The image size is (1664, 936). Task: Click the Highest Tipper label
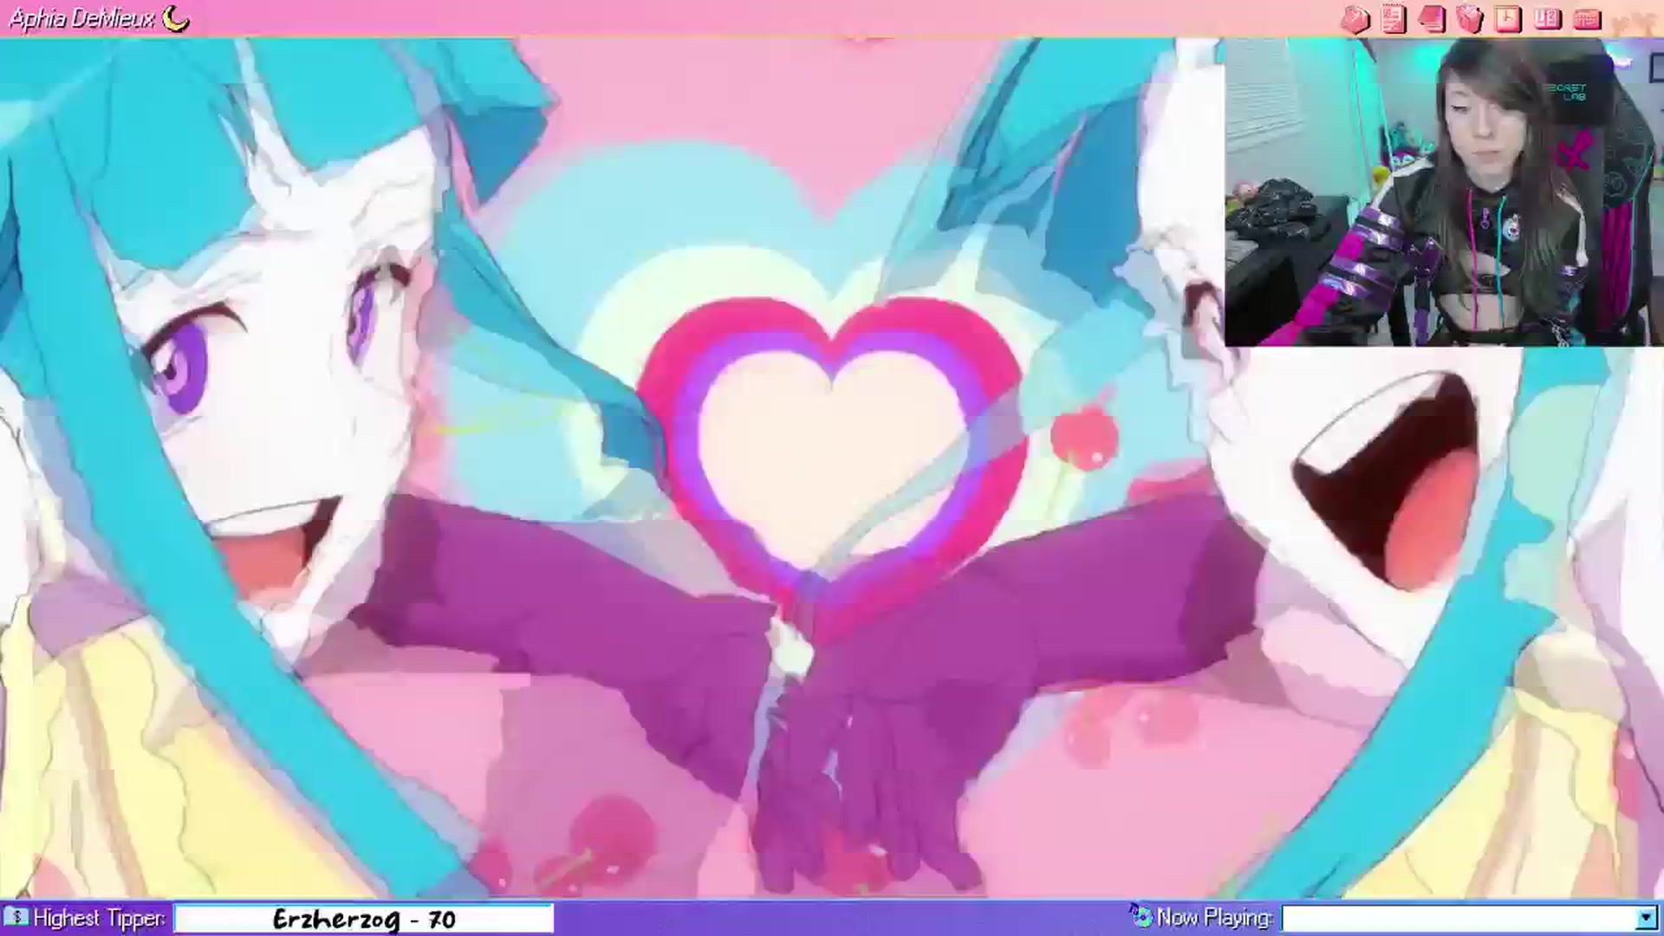[100, 918]
